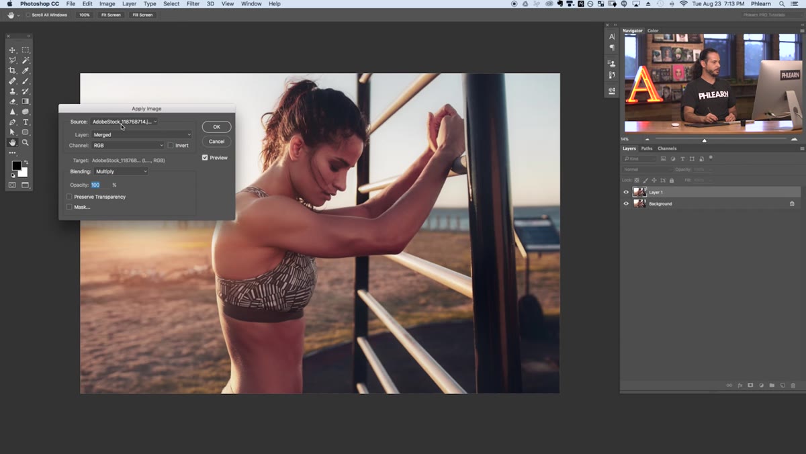Create a new layer group folder
The height and width of the screenshot is (454, 806).
[772, 385]
